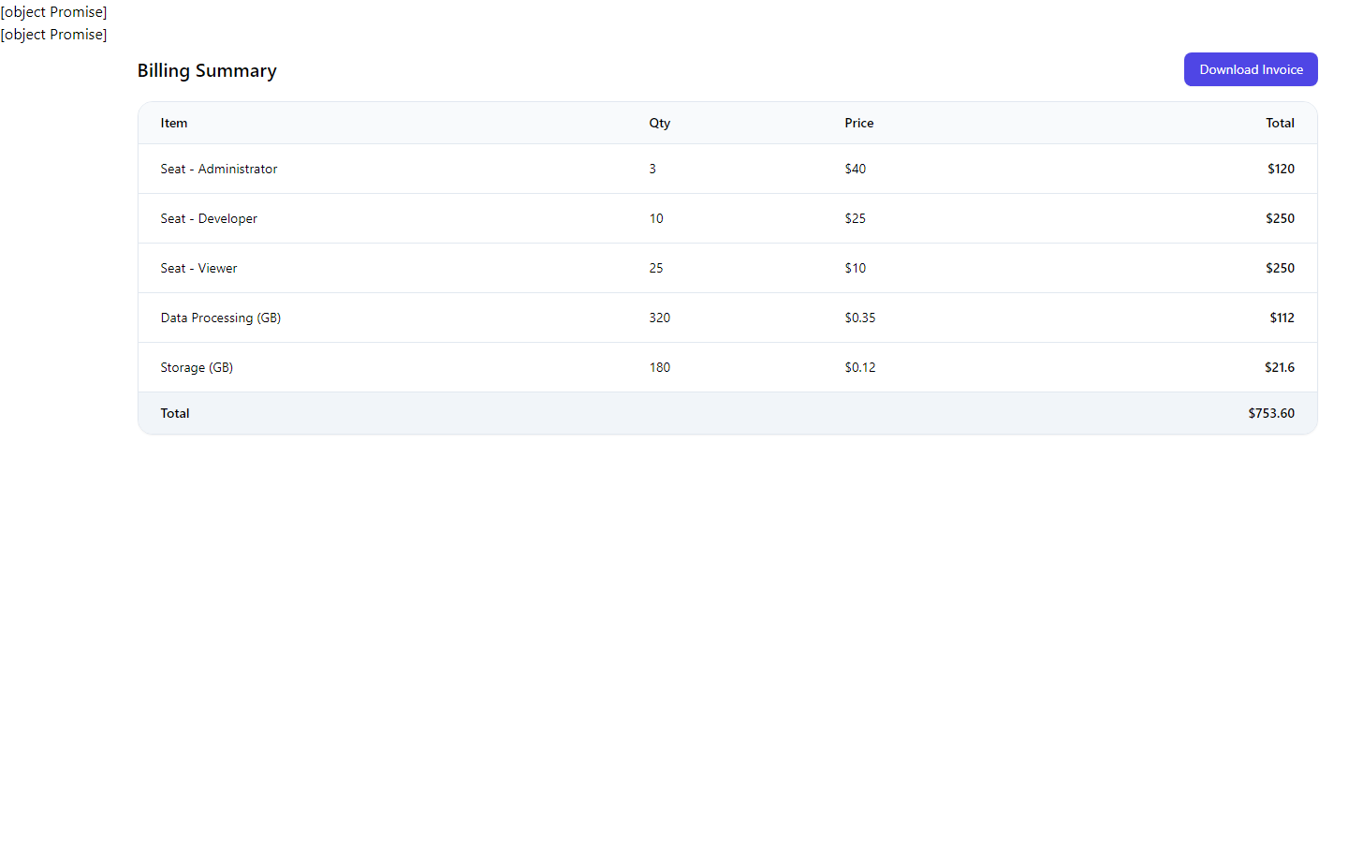Select the Seat - Viewer row label
1348x843 pixels.
(x=198, y=268)
